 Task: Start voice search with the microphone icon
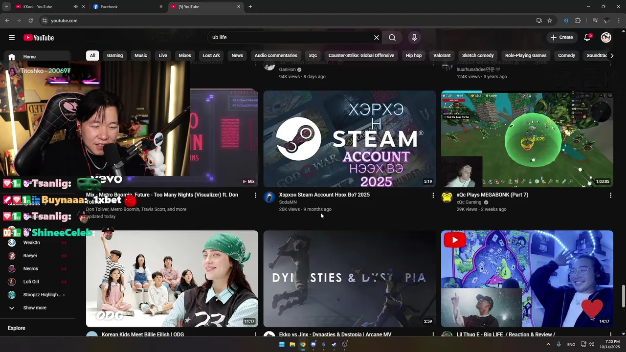tap(414, 38)
